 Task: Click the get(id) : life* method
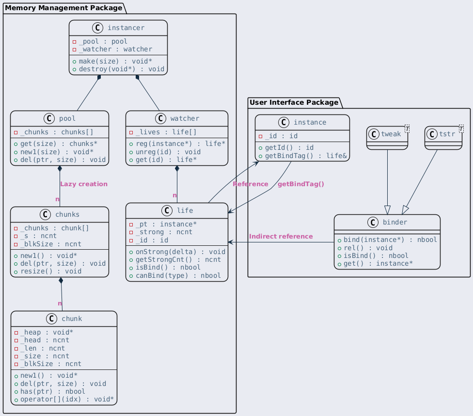click(166, 160)
